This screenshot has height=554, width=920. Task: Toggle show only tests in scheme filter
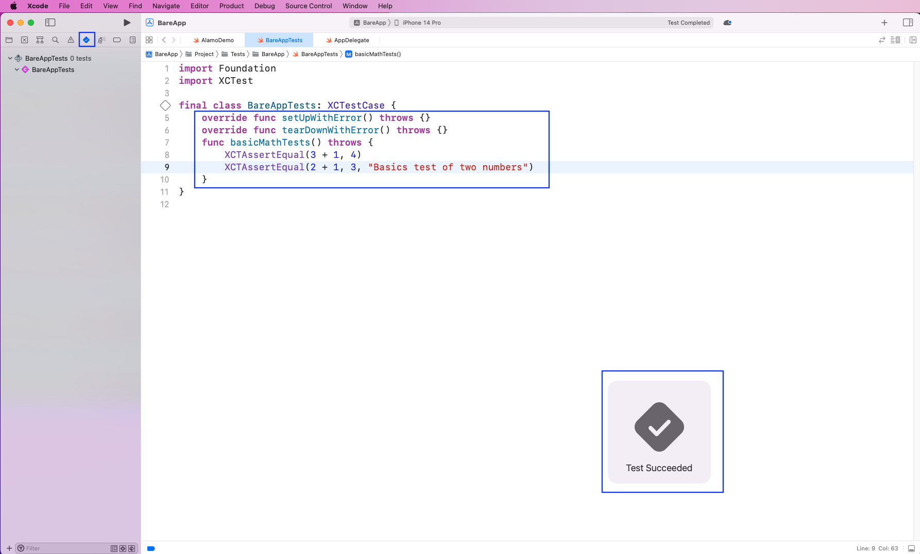[114, 548]
